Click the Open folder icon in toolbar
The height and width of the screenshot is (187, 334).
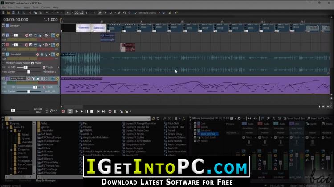pos(8,13)
